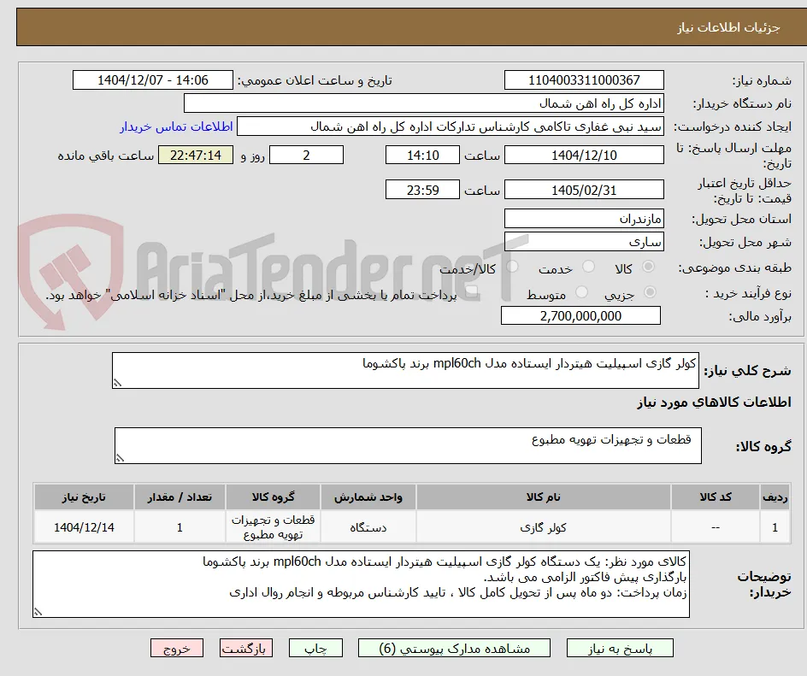Click the چاپ print button
This screenshot has height=676, width=807.
tap(315, 648)
